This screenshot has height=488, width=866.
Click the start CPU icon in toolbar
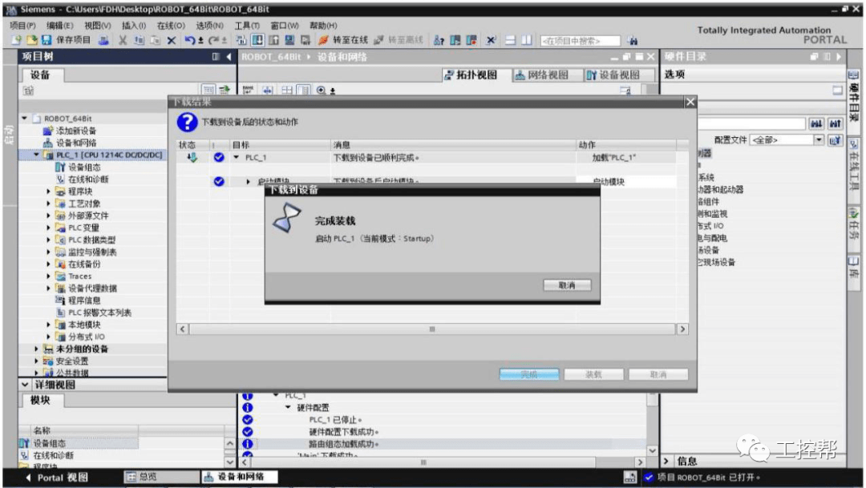(455, 40)
